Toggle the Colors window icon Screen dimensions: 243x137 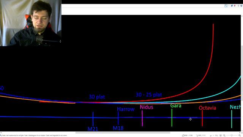tap(235, 6)
